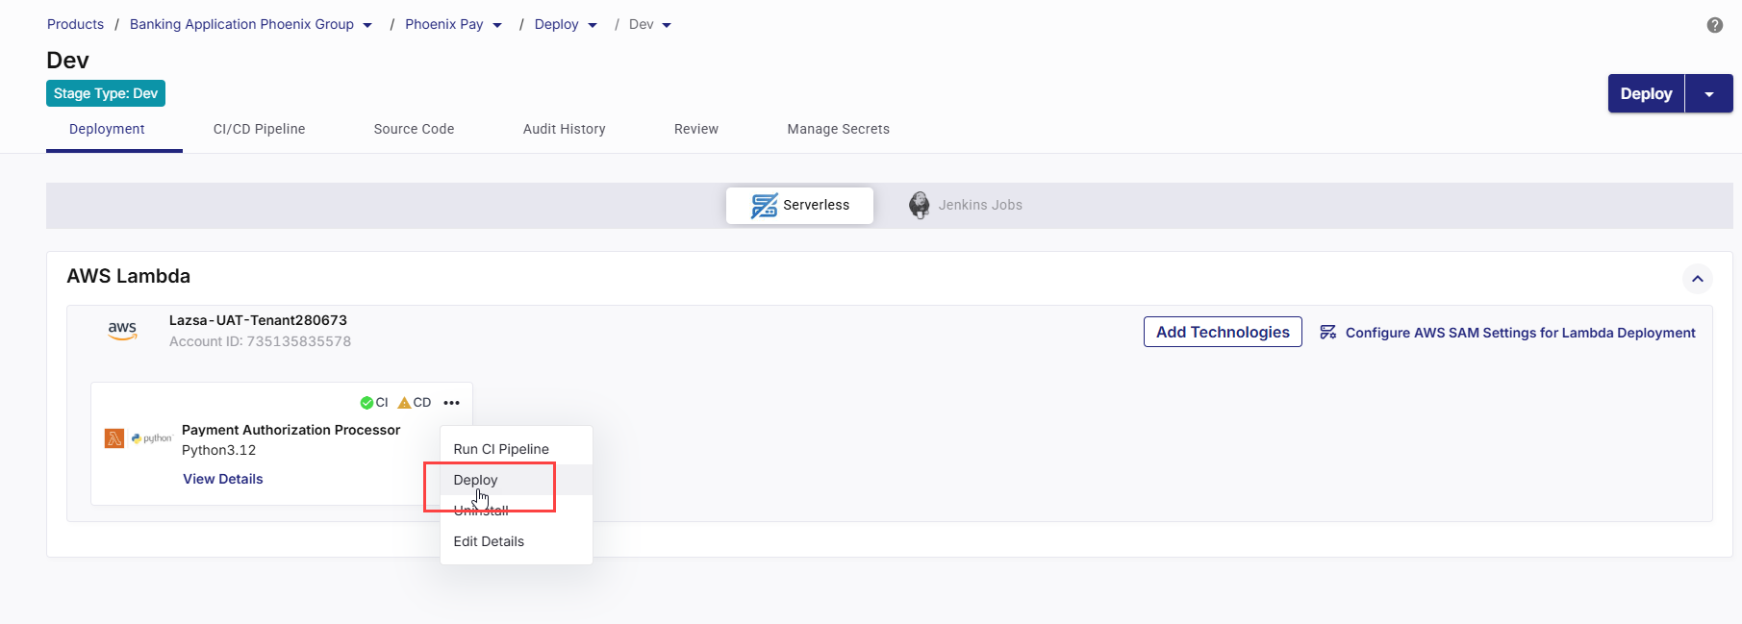
Task: Open the Audit History tab
Action: (x=564, y=129)
